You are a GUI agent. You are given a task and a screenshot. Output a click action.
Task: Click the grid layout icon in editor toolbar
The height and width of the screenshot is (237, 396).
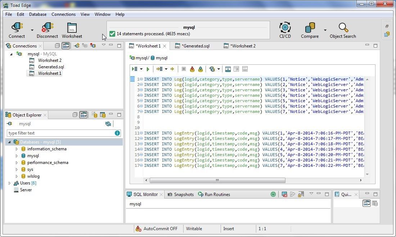(x=237, y=69)
